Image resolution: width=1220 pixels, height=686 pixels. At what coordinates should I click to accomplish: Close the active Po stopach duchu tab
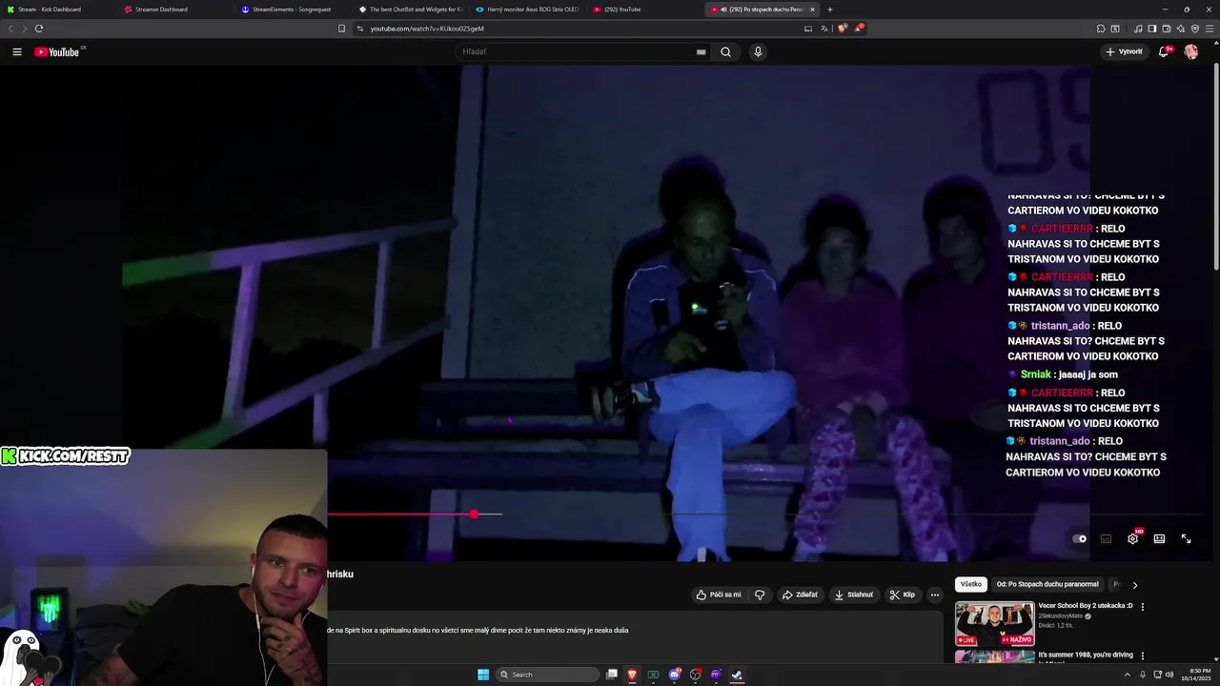click(812, 10)
